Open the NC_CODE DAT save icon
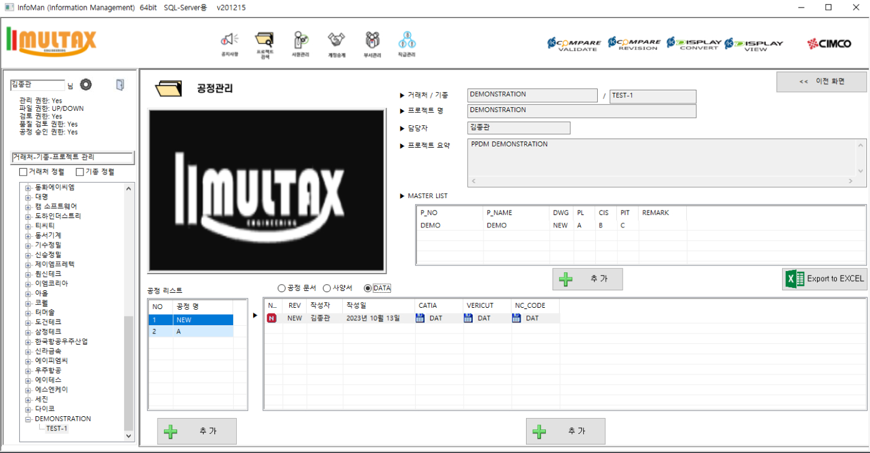870x453 pixels. click(517, 318)
